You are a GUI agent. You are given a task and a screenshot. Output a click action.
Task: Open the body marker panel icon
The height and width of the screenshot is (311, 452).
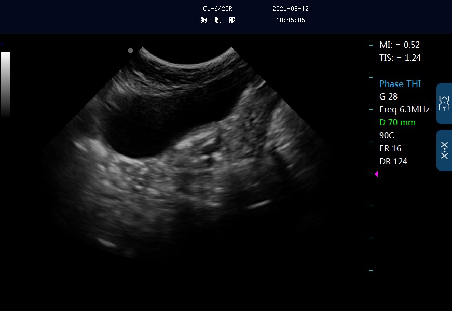(444, 104)
